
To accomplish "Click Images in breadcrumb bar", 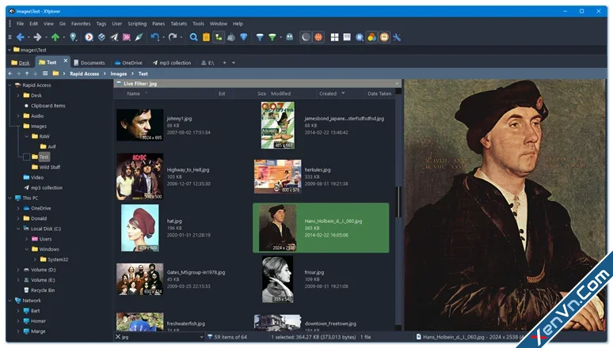I will [x=119, y=74].
